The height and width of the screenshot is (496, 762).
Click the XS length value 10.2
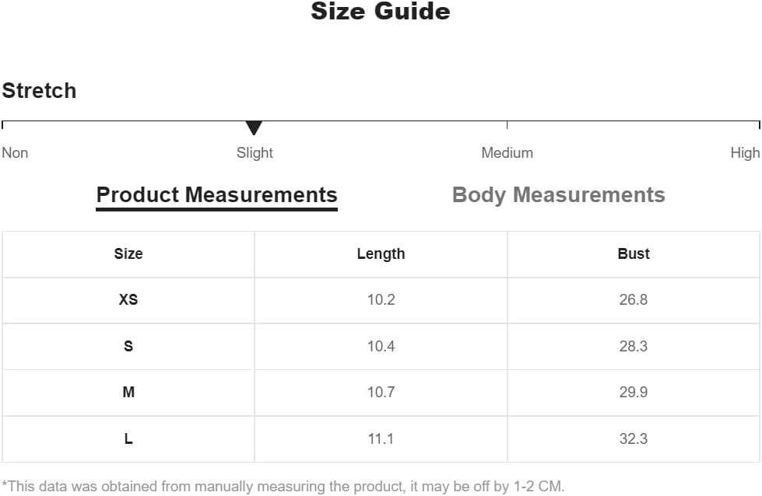click(381, 299)
